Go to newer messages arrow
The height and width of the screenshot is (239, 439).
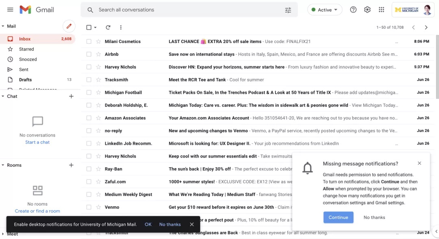coord(413,27)
